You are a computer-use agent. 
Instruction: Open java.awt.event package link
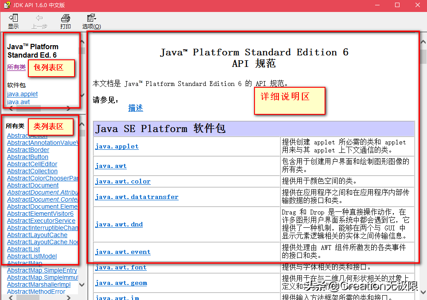123,252
